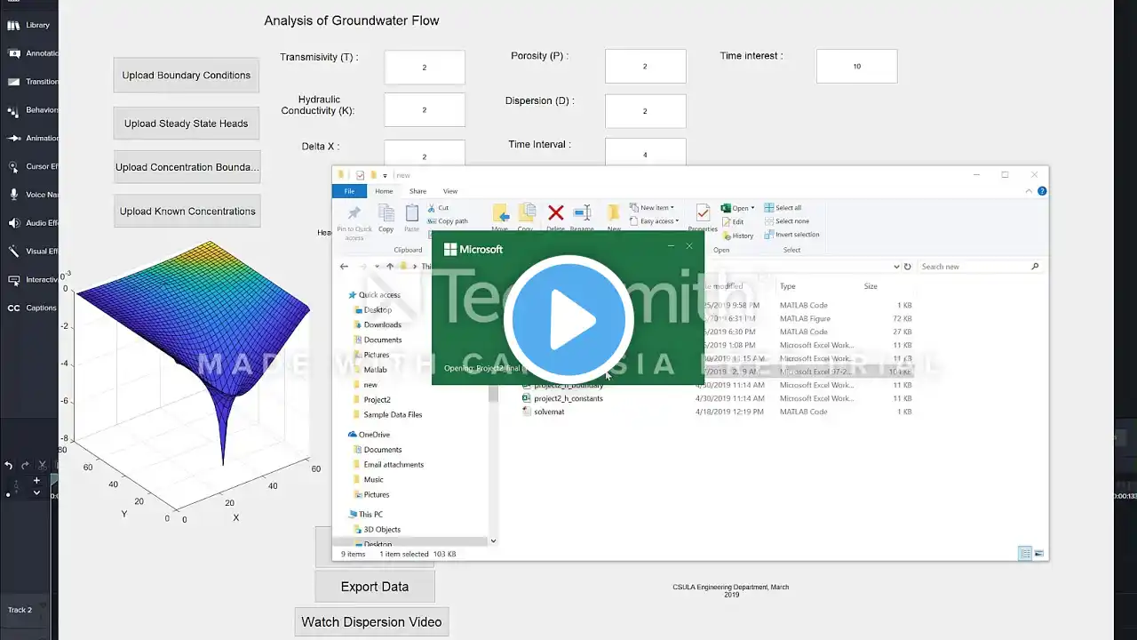
Task: Click Upload Boundary Conditions button
Action: click(187, 76)
